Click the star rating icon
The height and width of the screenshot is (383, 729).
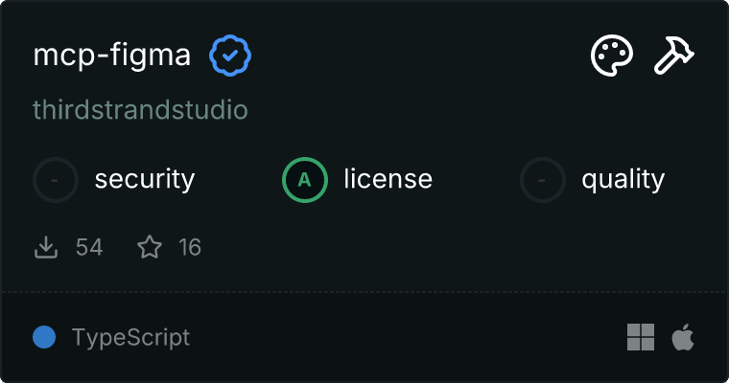(x=150, y=248)
